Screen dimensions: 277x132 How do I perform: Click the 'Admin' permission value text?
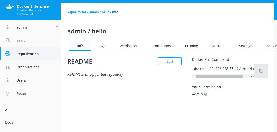pos(197,94)
